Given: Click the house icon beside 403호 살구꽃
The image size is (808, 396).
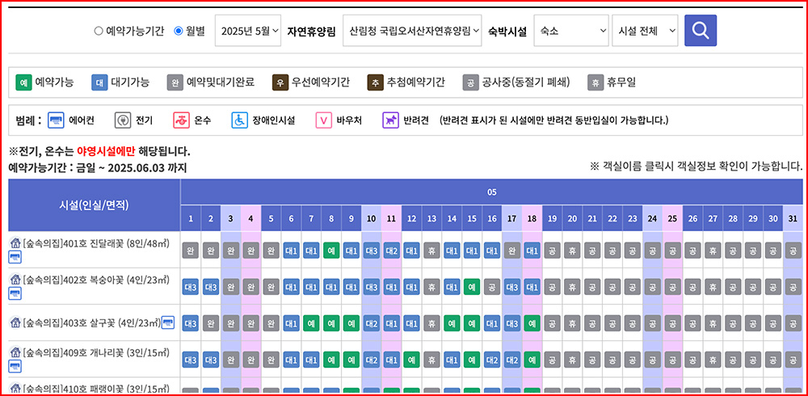Looking at the screenshot, I should [x=15, y=322].
